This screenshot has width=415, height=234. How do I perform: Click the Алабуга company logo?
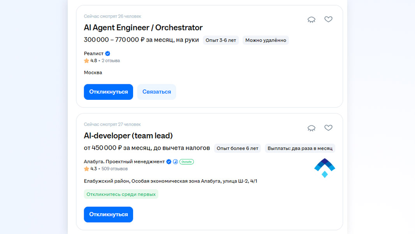click(325, 168)
